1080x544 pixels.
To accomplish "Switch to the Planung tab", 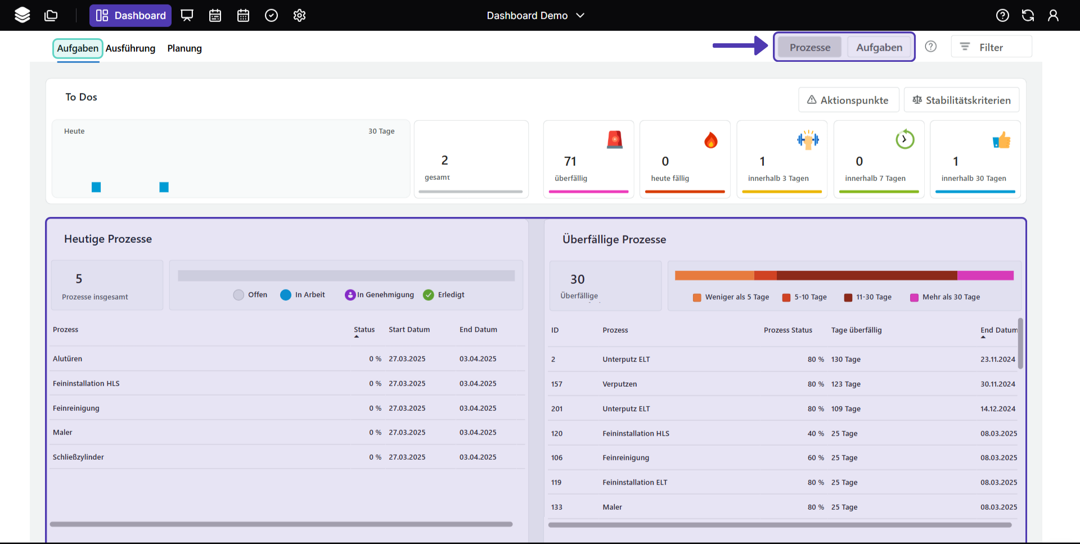I will point(184,48).
